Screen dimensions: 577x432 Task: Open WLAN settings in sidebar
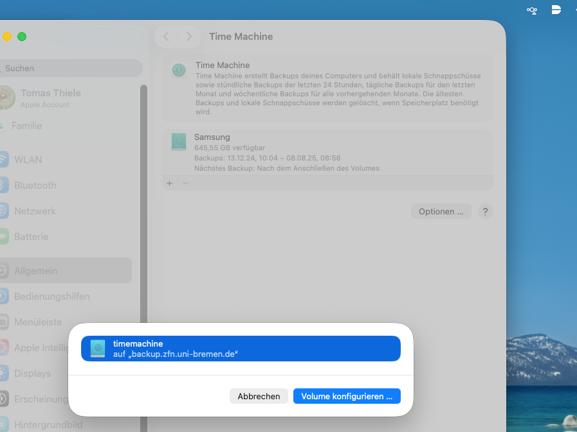click(28, 159)
